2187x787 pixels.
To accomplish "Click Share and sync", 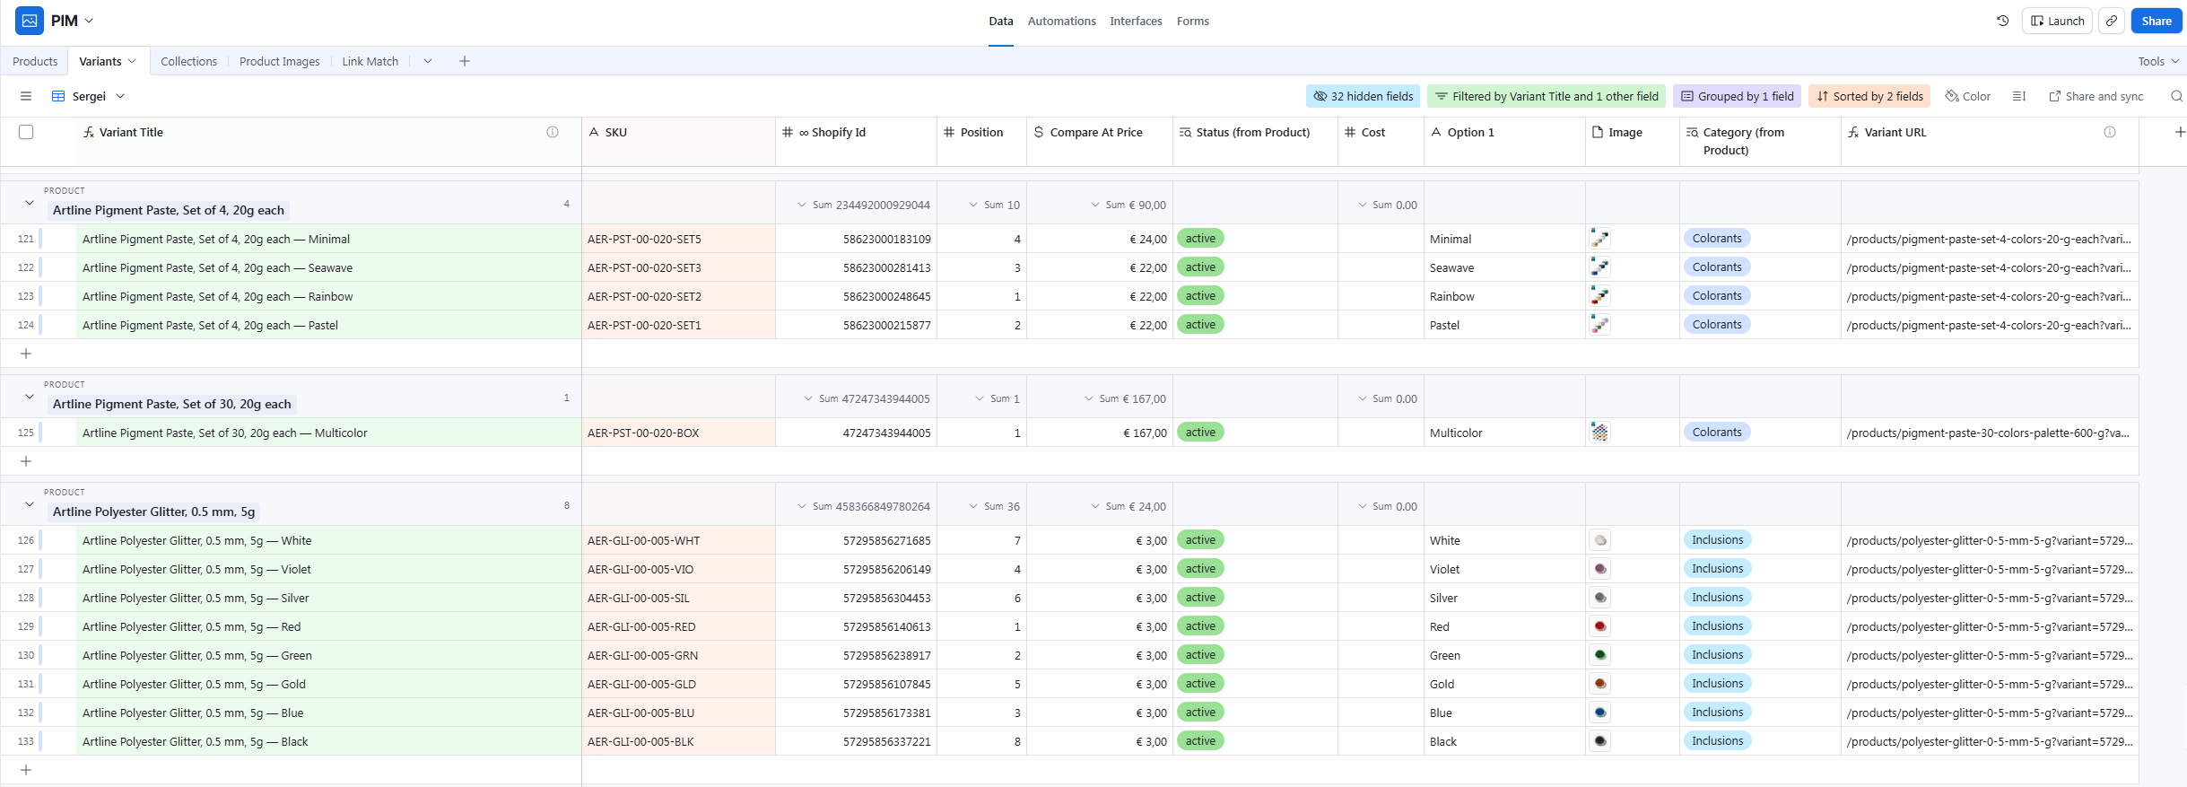I will 2096,96.
